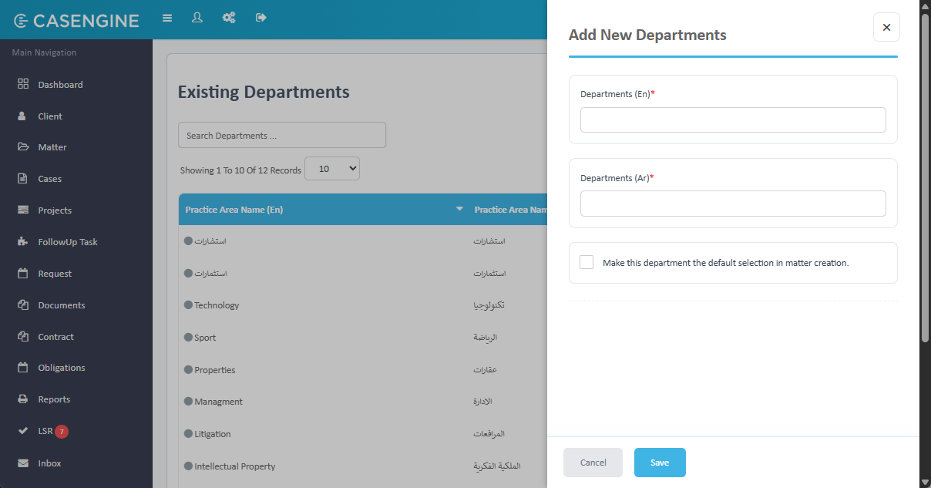
Task: Click the Sport department row
Action: (x=205, y=338)
